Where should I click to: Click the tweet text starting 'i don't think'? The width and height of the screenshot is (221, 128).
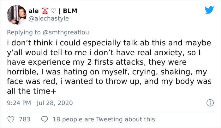pyautogui.click(x=109, y=67)
